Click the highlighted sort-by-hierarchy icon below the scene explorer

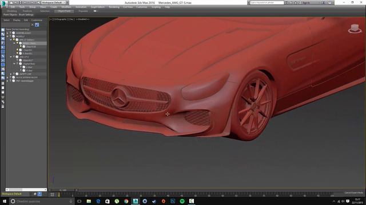[x=39, y=194]
